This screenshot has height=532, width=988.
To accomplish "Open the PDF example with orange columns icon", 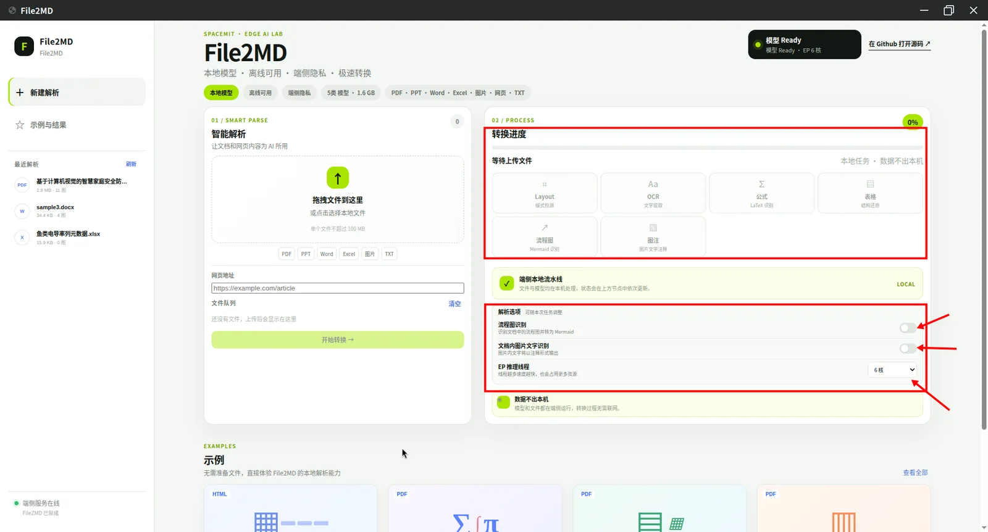I will coord(844,508).
